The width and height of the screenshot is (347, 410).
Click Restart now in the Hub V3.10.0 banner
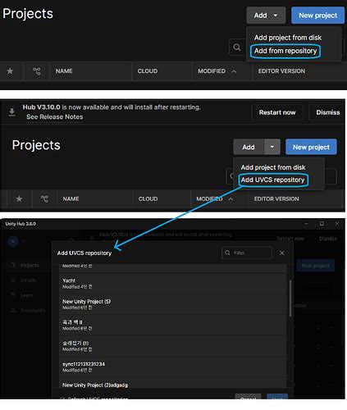coord(277,112)
